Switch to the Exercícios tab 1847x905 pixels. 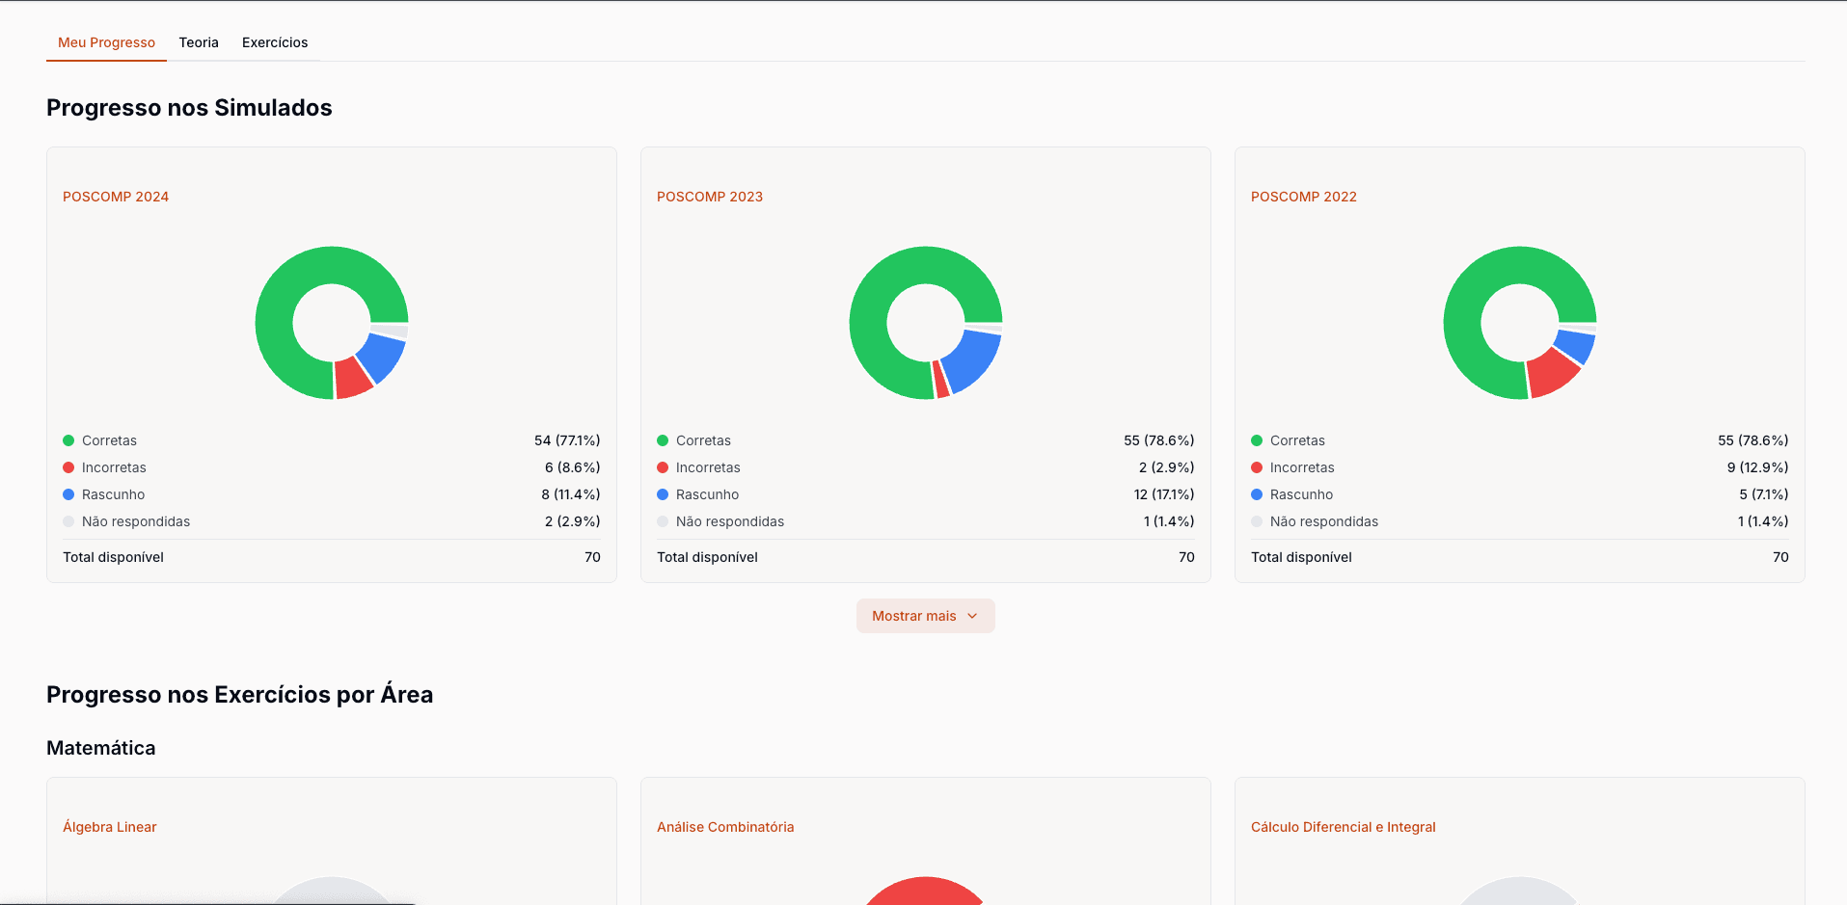275,42
